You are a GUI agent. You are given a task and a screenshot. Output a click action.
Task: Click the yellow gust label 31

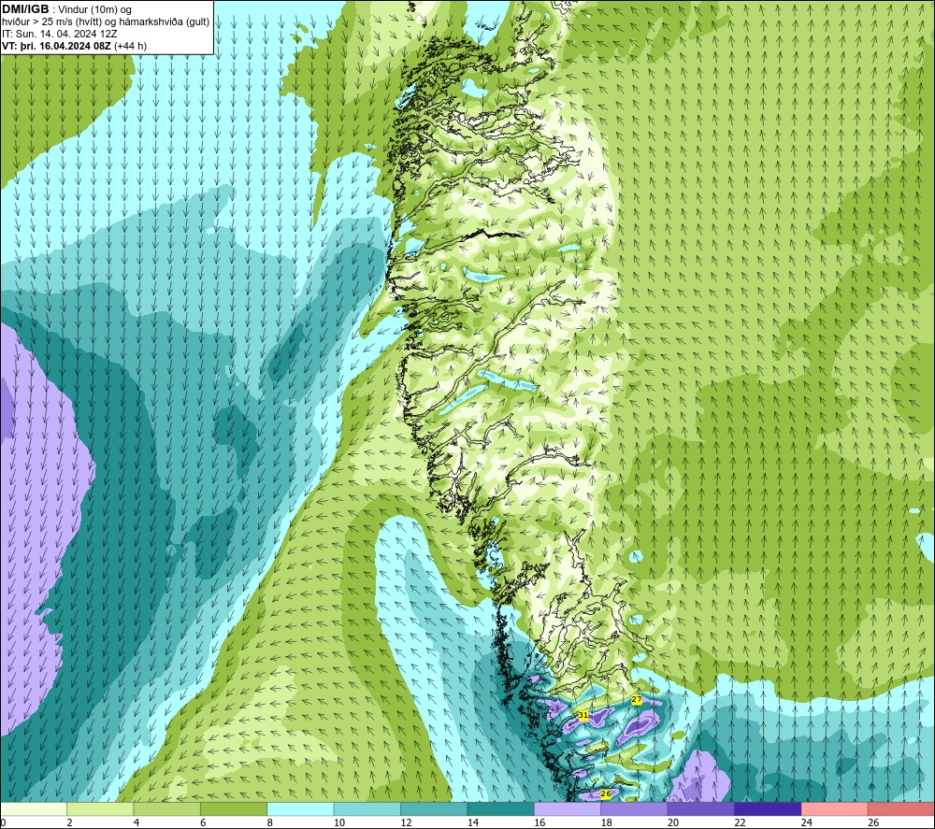coord(583,715)
